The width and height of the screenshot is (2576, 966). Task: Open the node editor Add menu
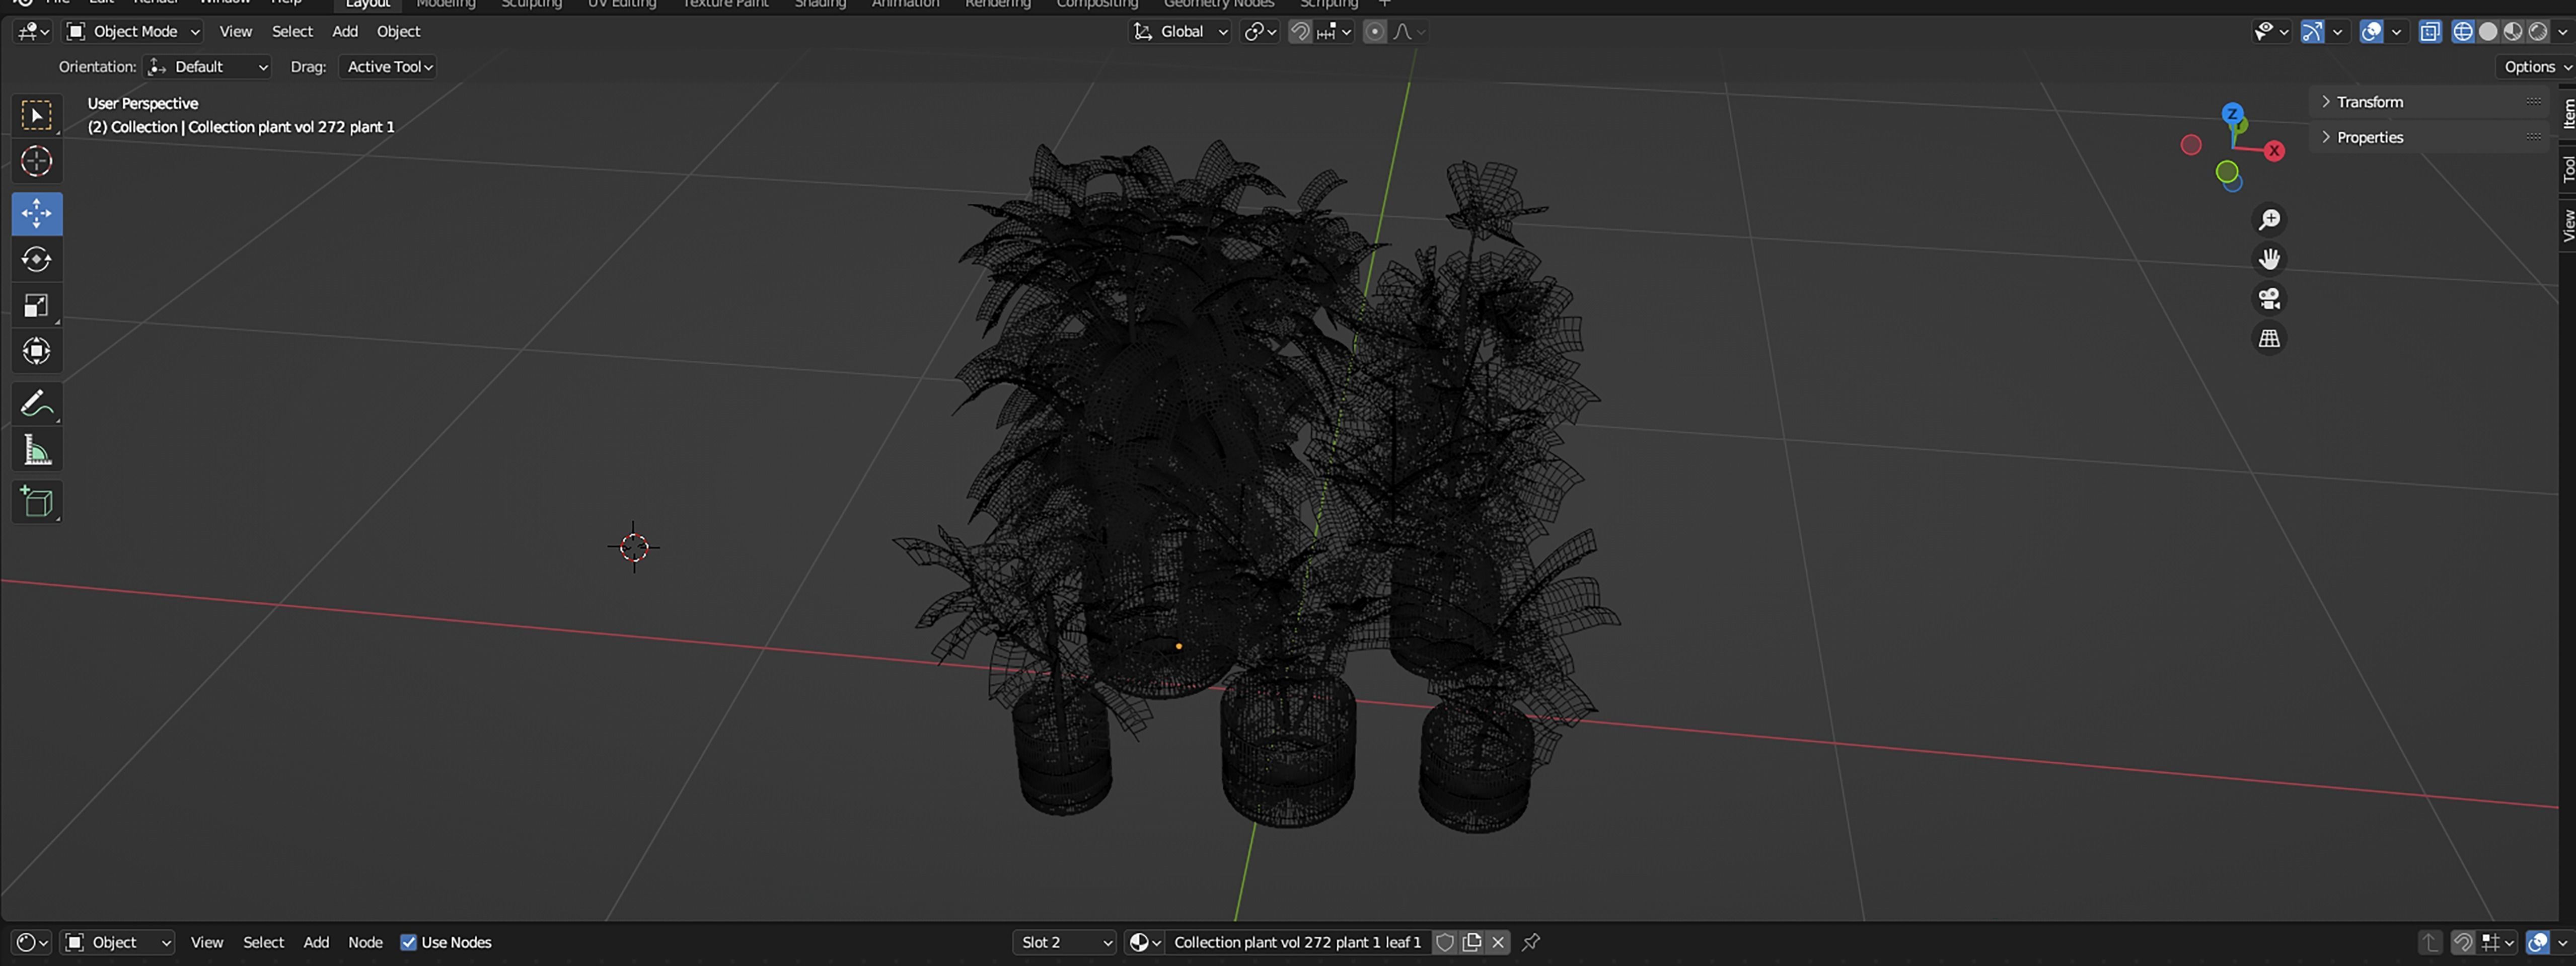pos(316,942)
